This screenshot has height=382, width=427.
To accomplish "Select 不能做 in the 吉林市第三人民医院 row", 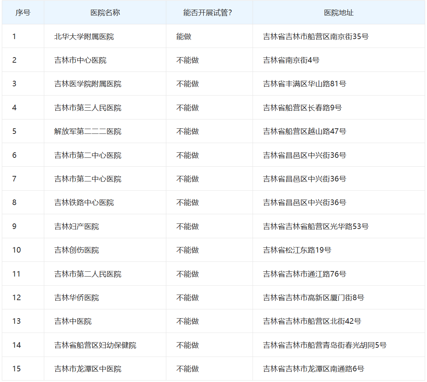I will pos(188,108).
